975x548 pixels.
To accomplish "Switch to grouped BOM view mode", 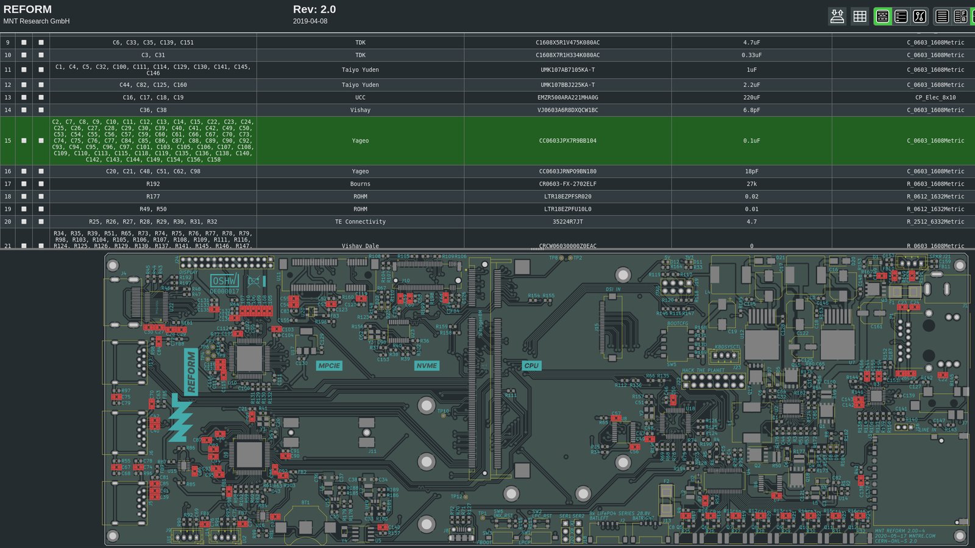I will tap(882, 16).
